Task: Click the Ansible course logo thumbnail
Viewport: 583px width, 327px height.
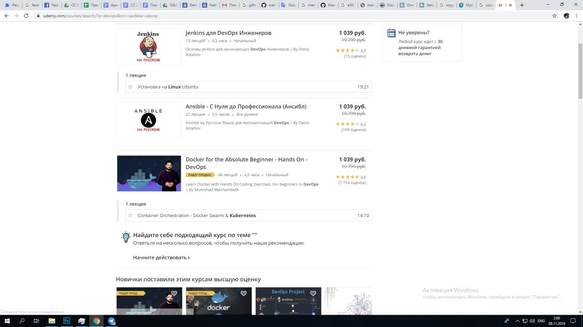Action: pyautogui.click(x=149, y=120)
